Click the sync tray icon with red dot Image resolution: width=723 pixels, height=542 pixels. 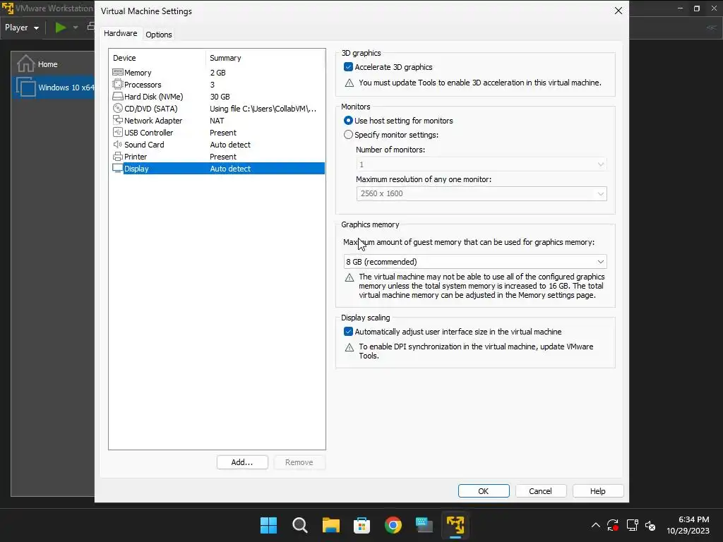point(613,525)
